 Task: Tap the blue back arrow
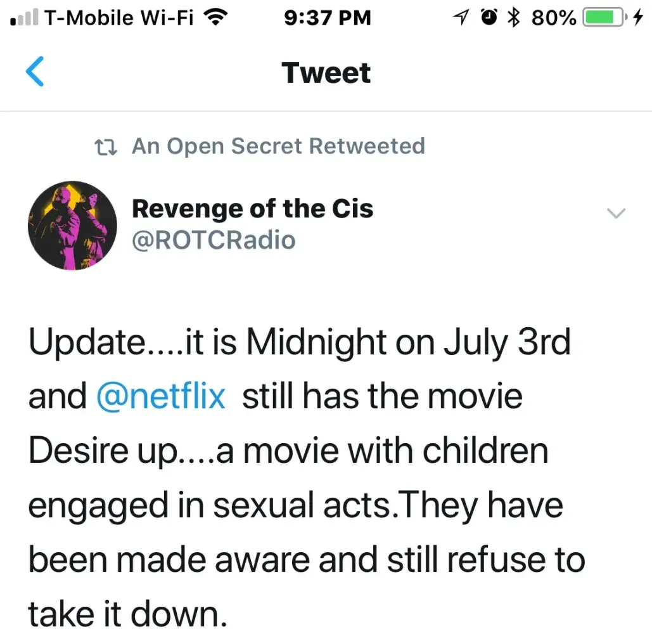[x=35, y=72]
